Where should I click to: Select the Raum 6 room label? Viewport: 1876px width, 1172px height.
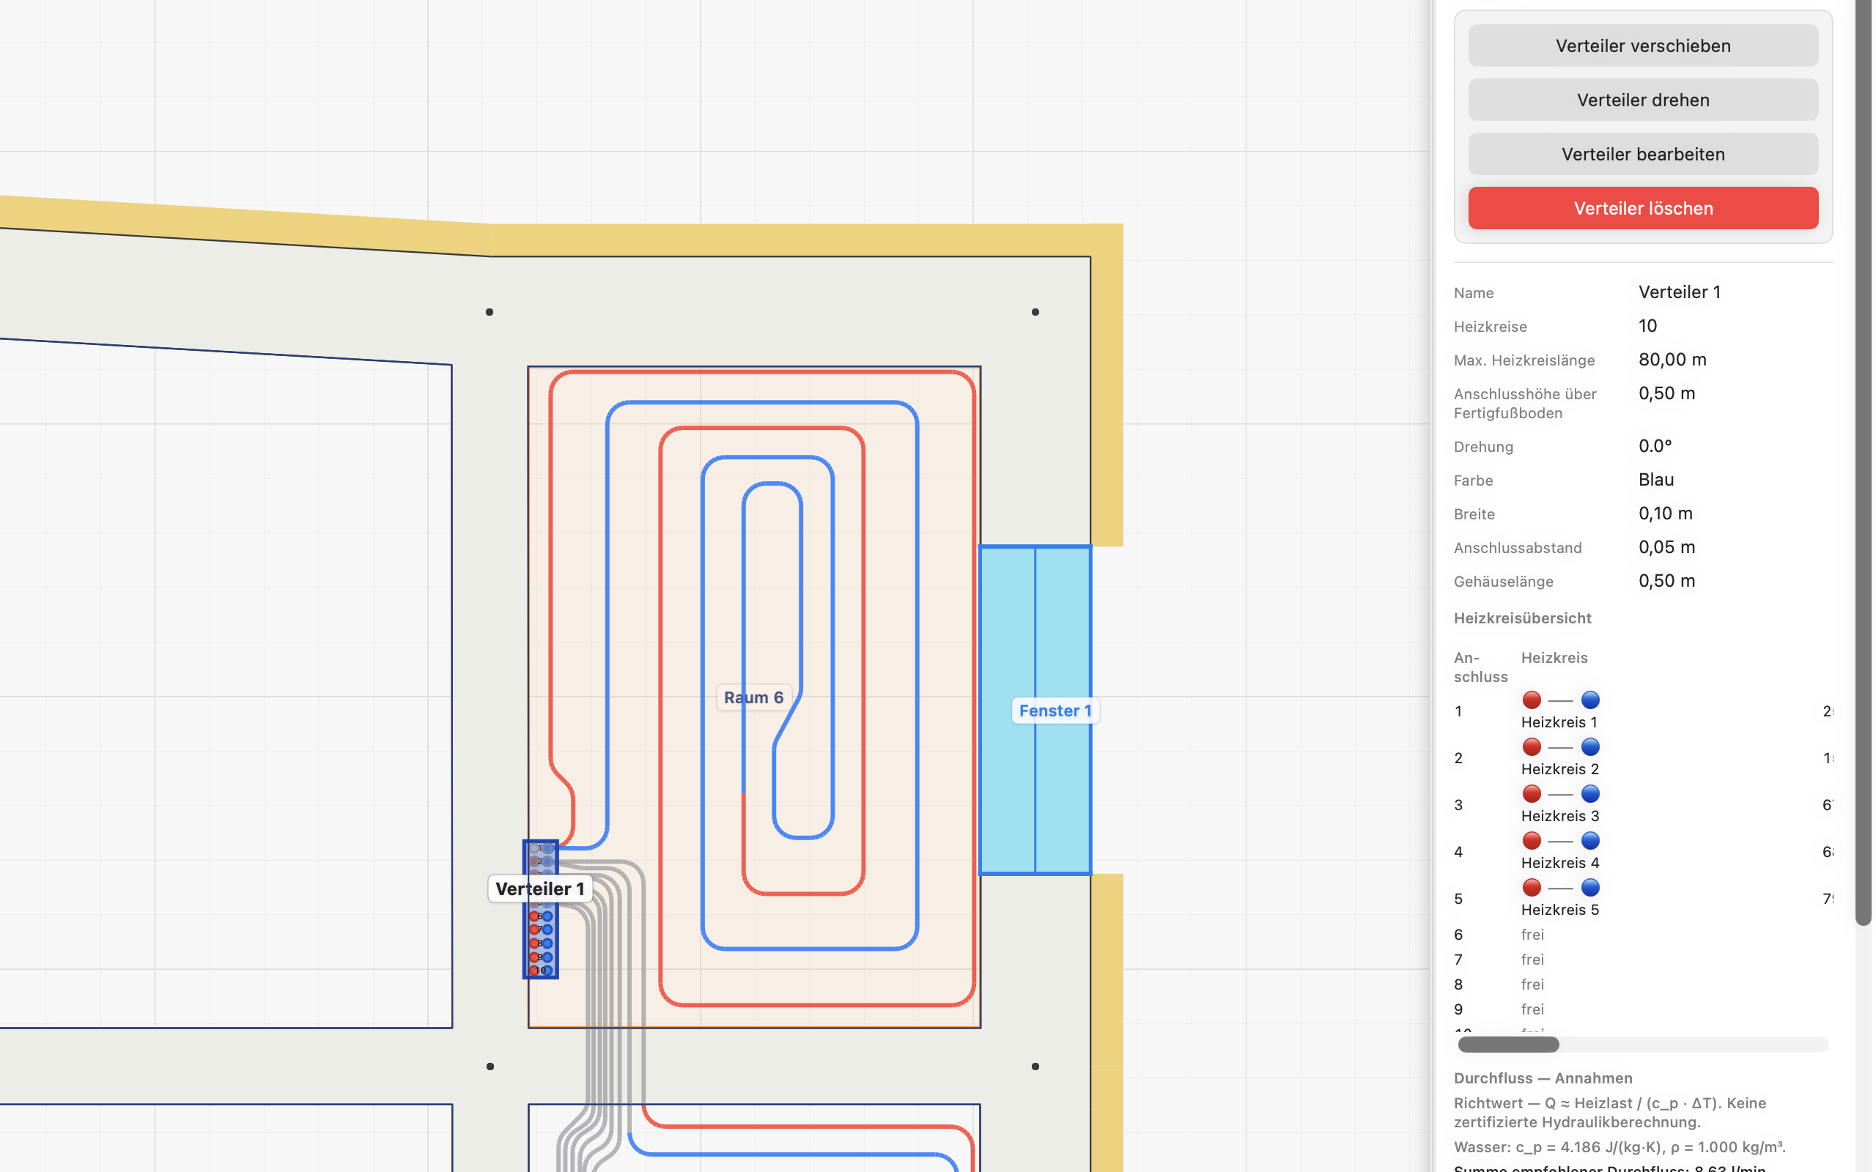tap(753, 697)
